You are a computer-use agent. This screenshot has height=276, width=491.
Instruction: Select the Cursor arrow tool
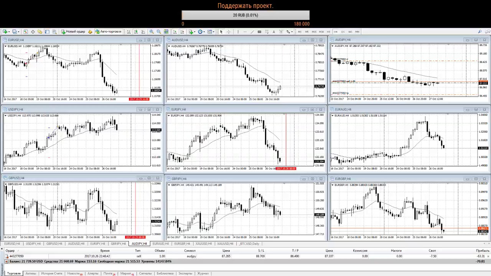[x=221, y=31]
